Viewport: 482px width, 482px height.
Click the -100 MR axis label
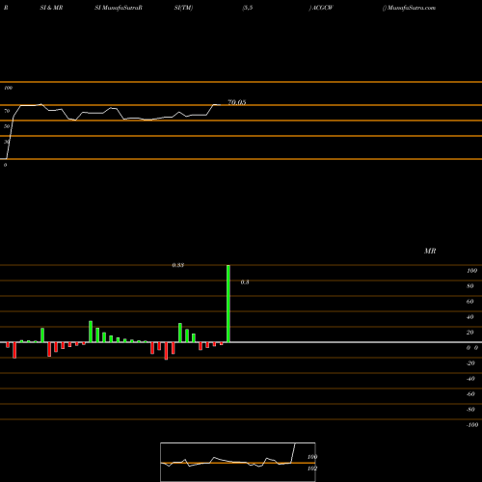click(472, 425)
